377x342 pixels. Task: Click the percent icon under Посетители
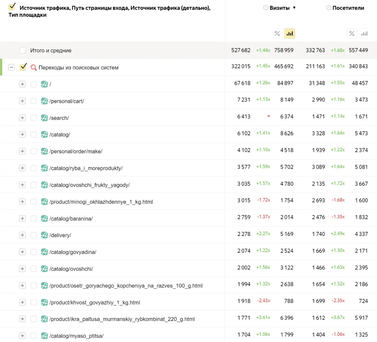(352, 33)
